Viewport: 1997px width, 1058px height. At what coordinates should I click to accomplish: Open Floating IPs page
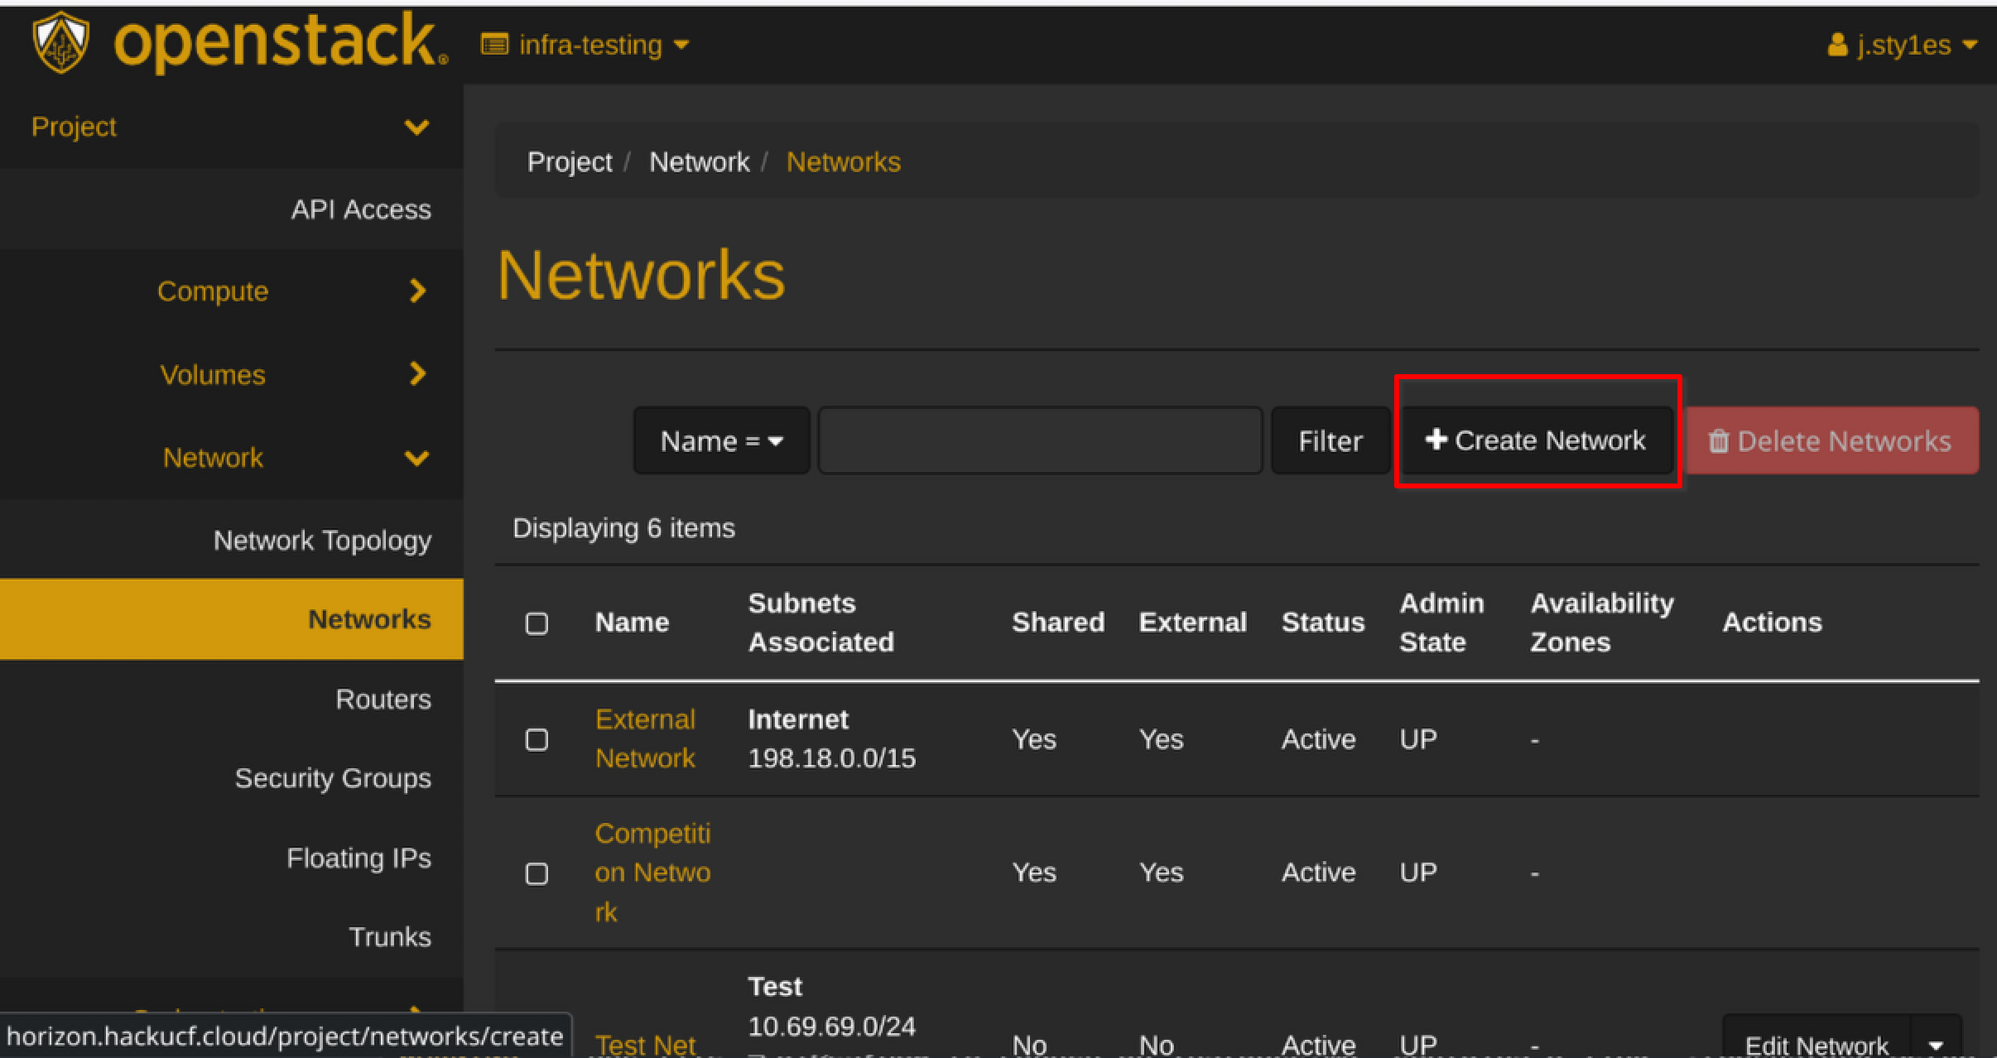(358, 858)
